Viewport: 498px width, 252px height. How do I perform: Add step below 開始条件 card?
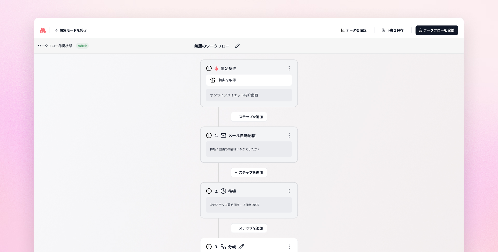(x=249, y=117)
